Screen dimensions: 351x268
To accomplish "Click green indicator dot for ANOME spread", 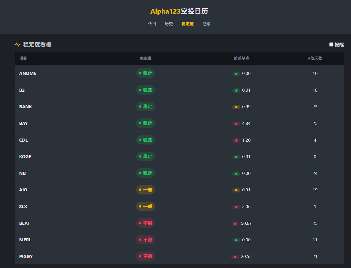I will [236, 74].
